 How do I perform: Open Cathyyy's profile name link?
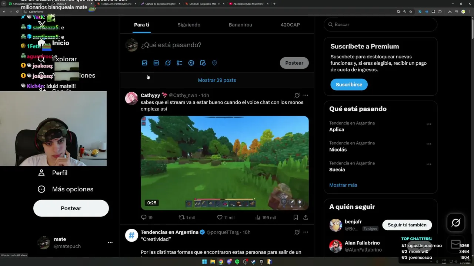pyautogui.click(x=150, y=95)
